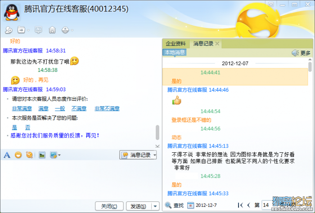Click the page number field showing 14
Image resolution: width=315 pixels, height=213 pixels.
[x=267, y=205]
